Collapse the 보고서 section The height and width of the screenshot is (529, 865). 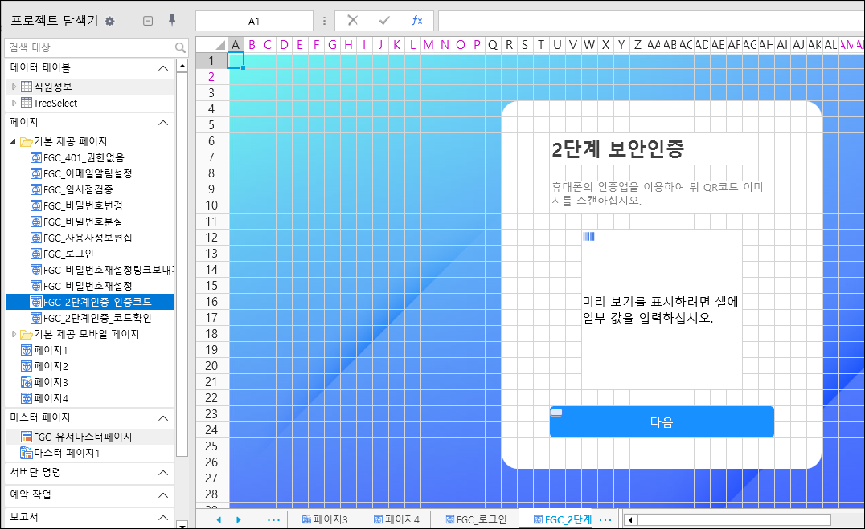pos(163,518)
